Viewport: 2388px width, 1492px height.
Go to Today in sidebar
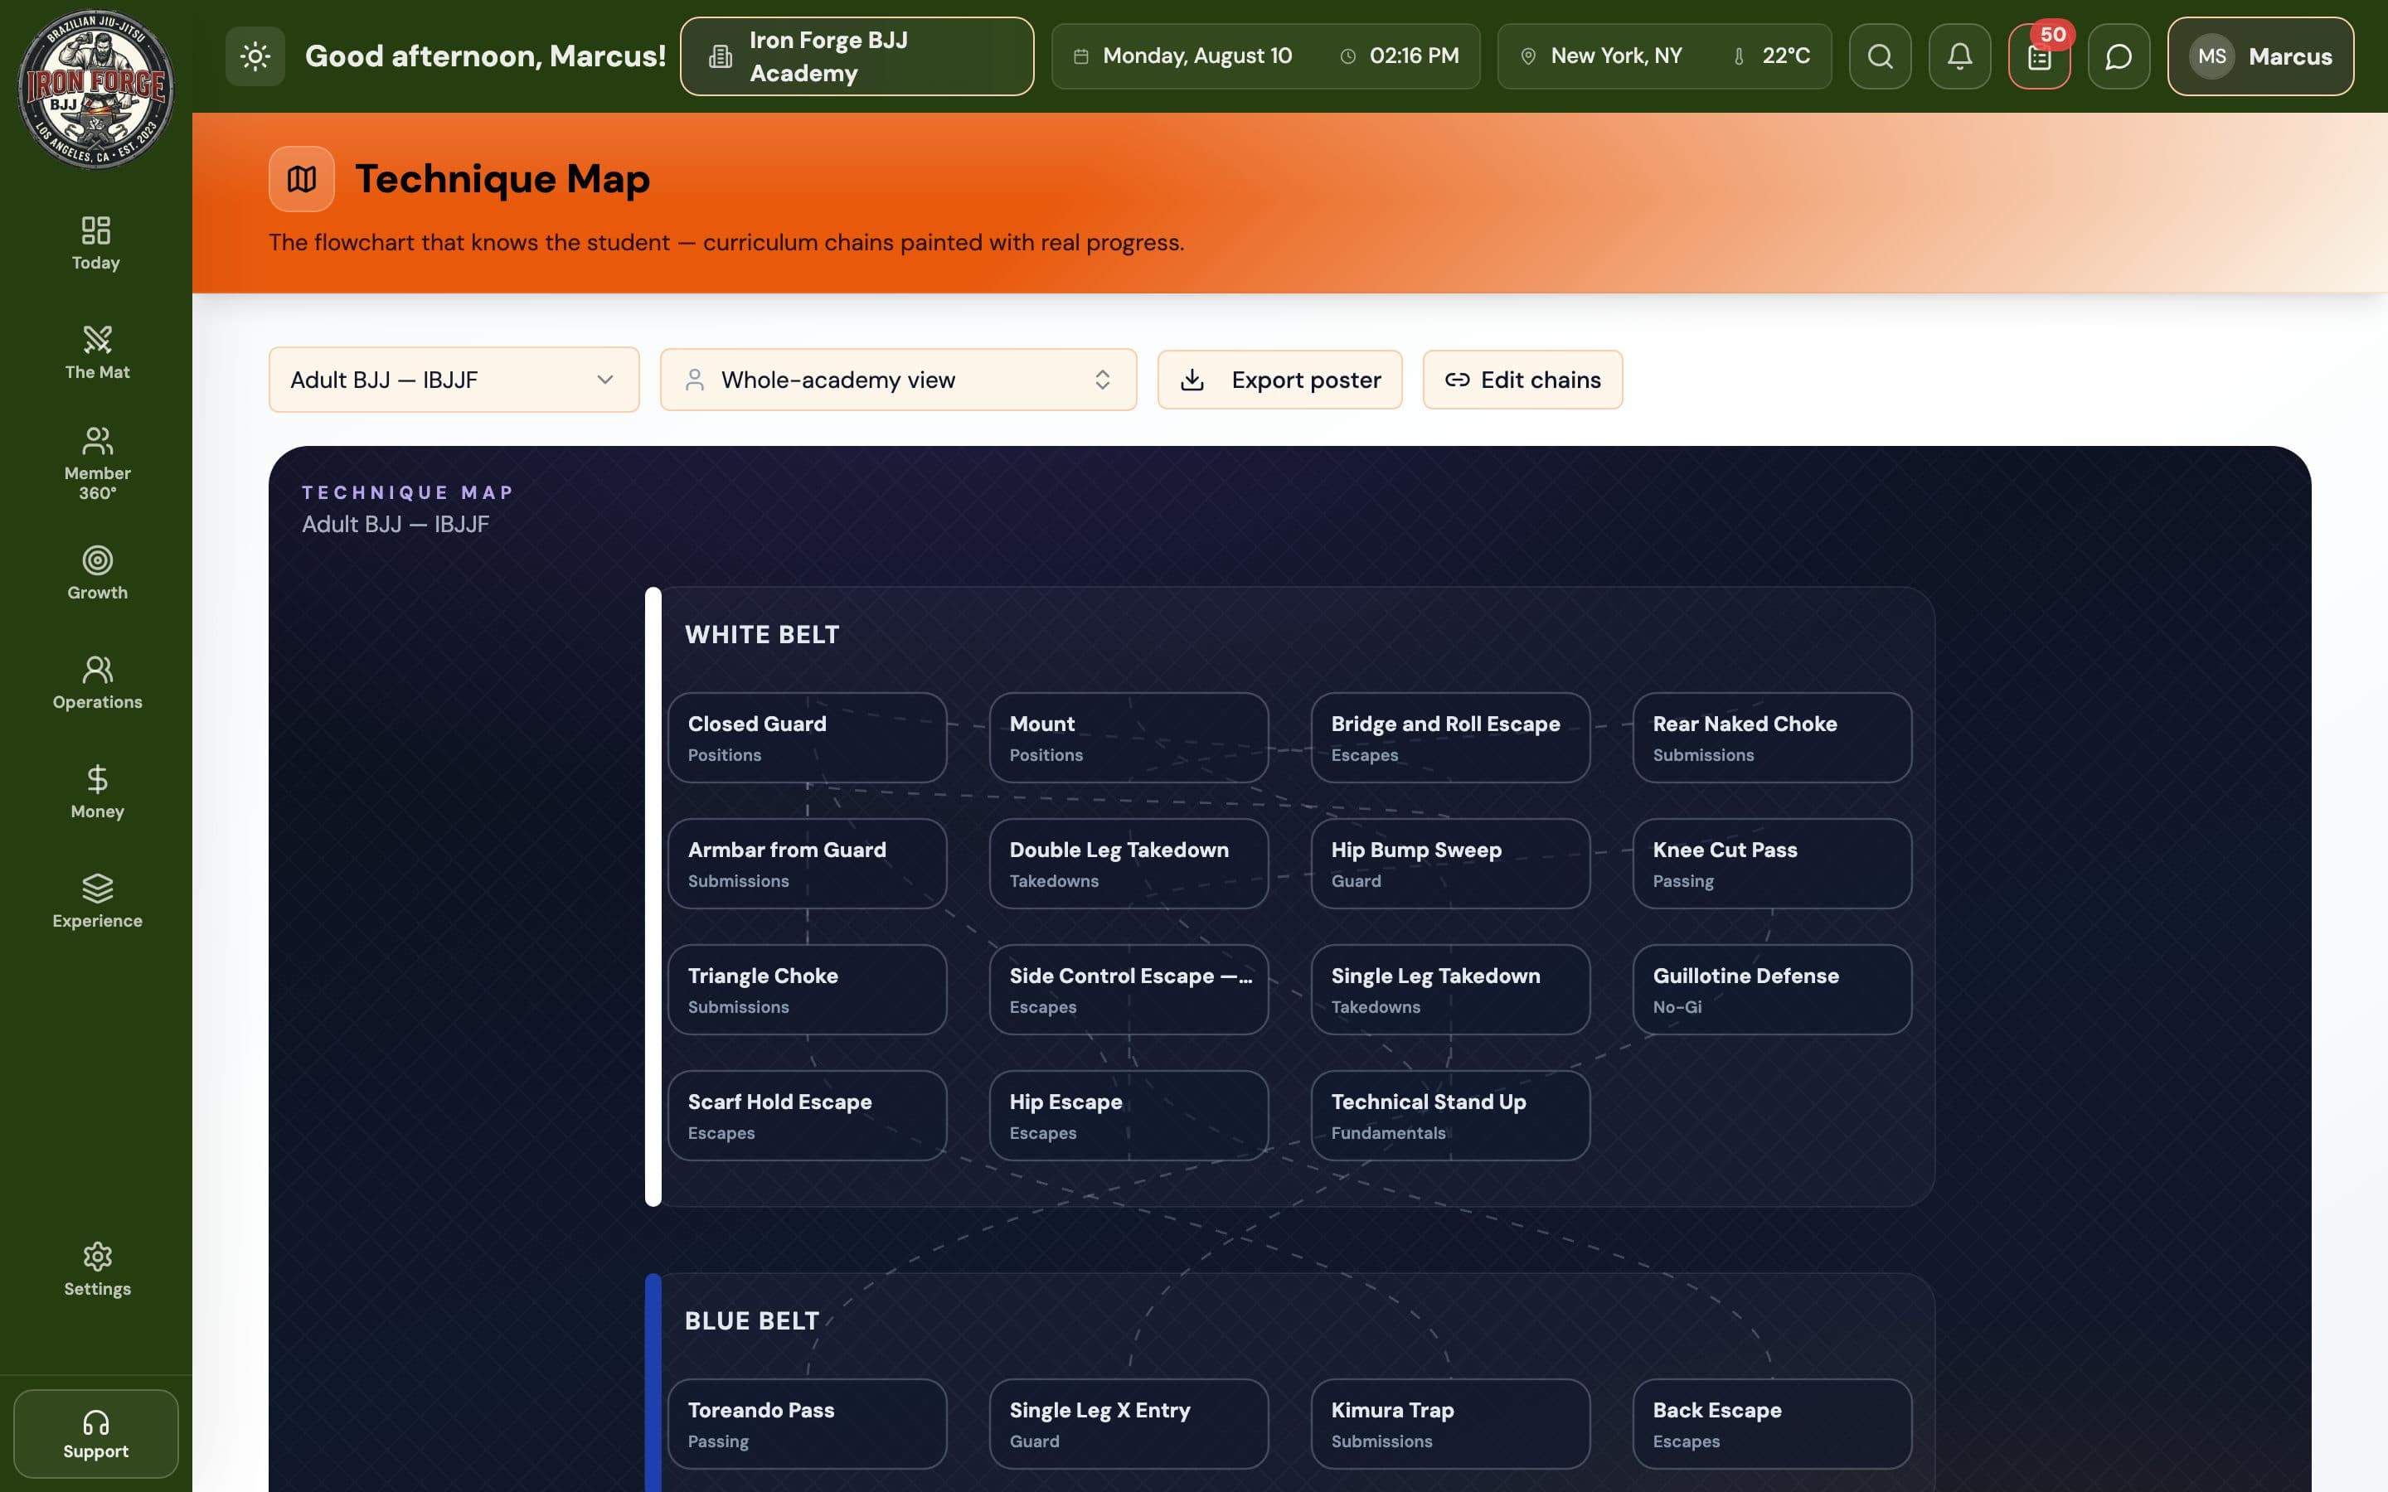tap(95, 244)
